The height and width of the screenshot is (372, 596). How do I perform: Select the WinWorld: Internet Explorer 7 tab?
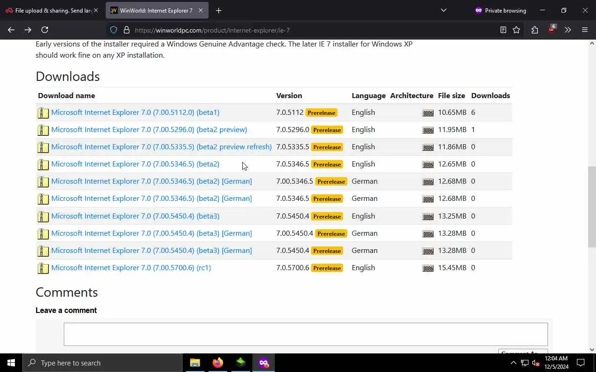coord(157,10)
